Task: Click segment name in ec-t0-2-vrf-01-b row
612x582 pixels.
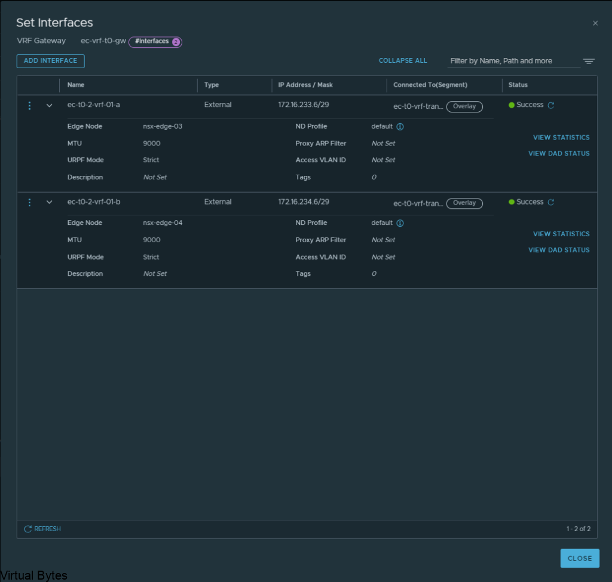Action: pyautogui.click(x=418, y=203)
